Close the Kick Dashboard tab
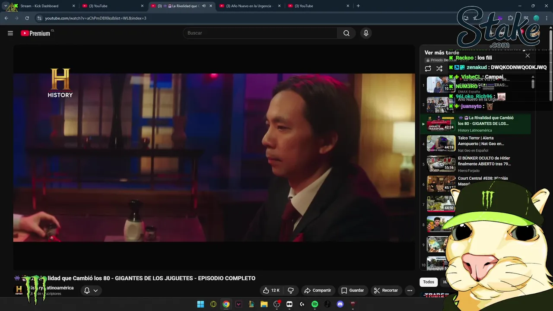This screenshot has width=553, height=311. point(73,6)
